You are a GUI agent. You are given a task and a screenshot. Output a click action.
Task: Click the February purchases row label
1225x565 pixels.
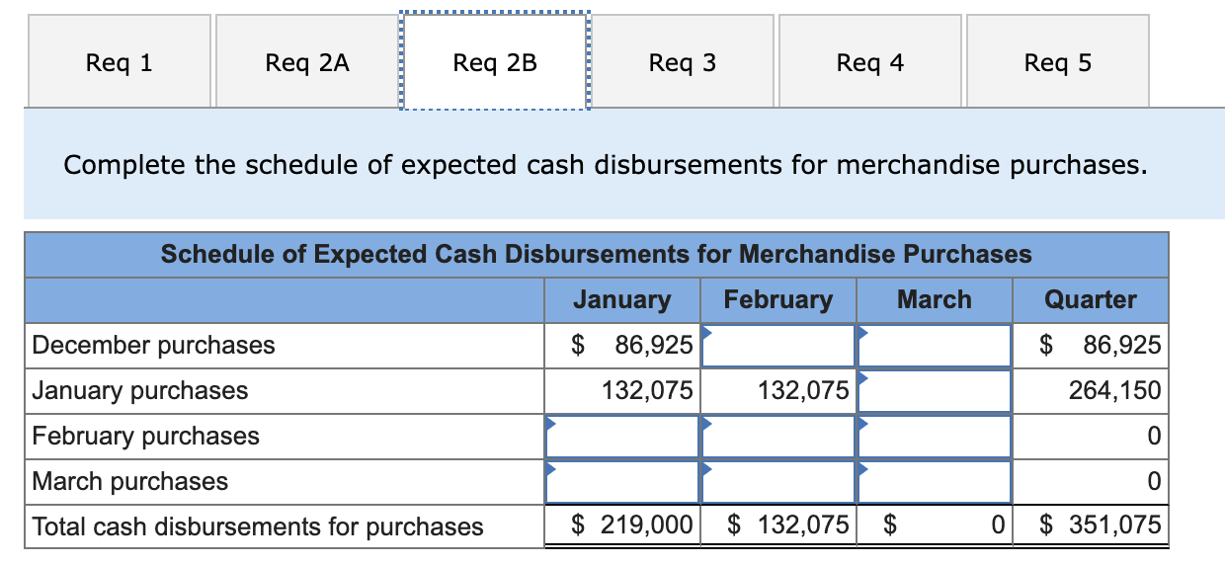pyautogui.click(x=146, y=437)
